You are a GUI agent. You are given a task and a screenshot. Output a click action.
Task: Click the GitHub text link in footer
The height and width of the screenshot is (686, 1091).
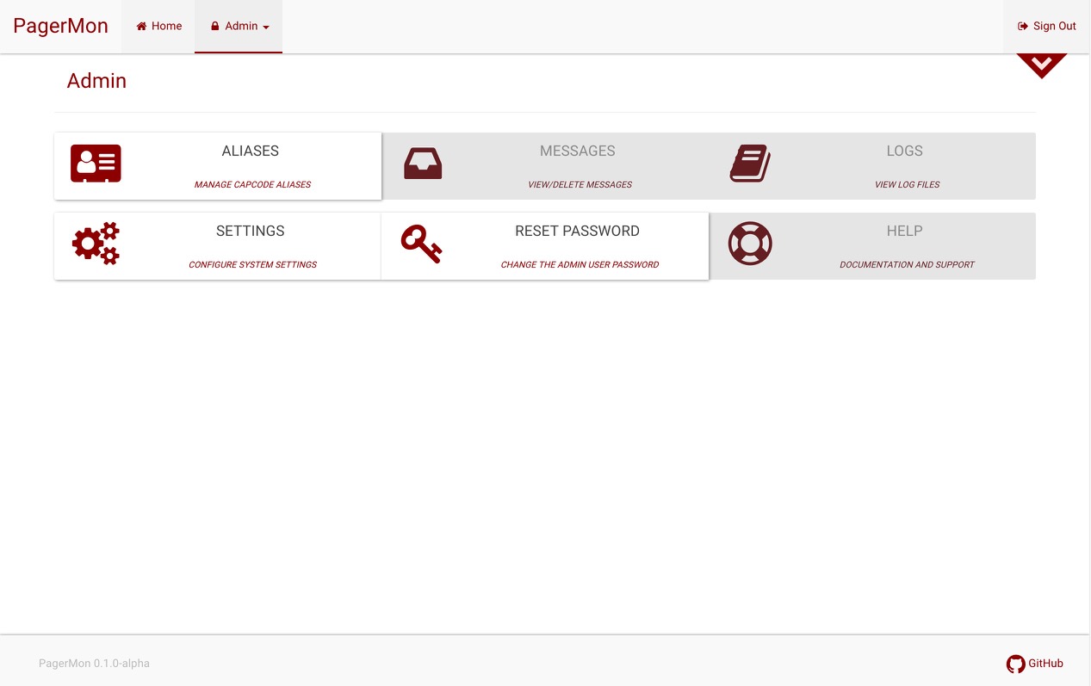[1046, 664]
